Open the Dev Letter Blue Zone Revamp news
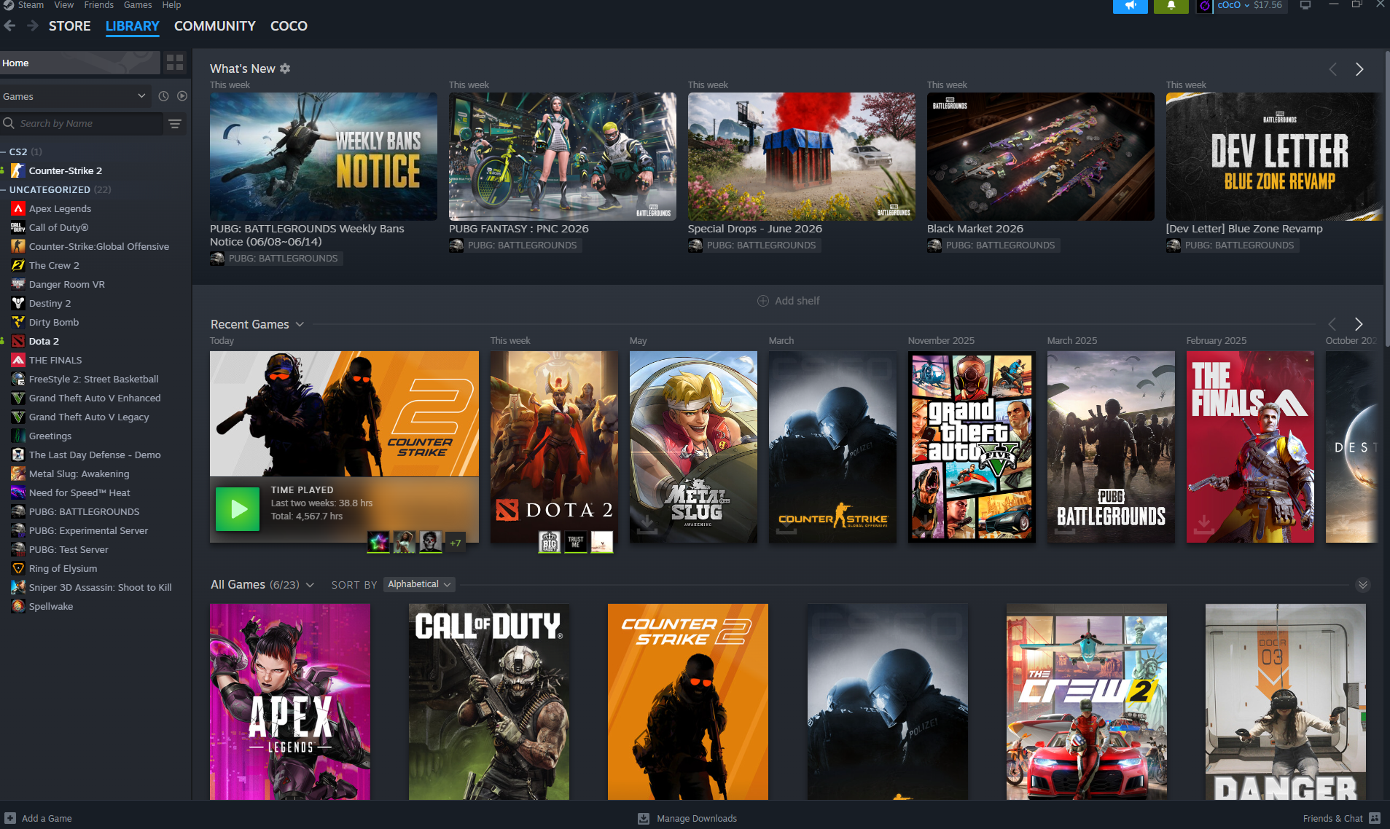Image resolution: width=1390 pixels, height=829 pixels. pos(1274,157)
